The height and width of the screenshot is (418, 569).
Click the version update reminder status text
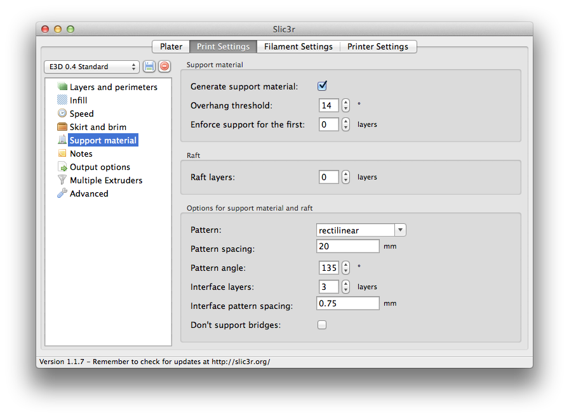tap(154, 362)
